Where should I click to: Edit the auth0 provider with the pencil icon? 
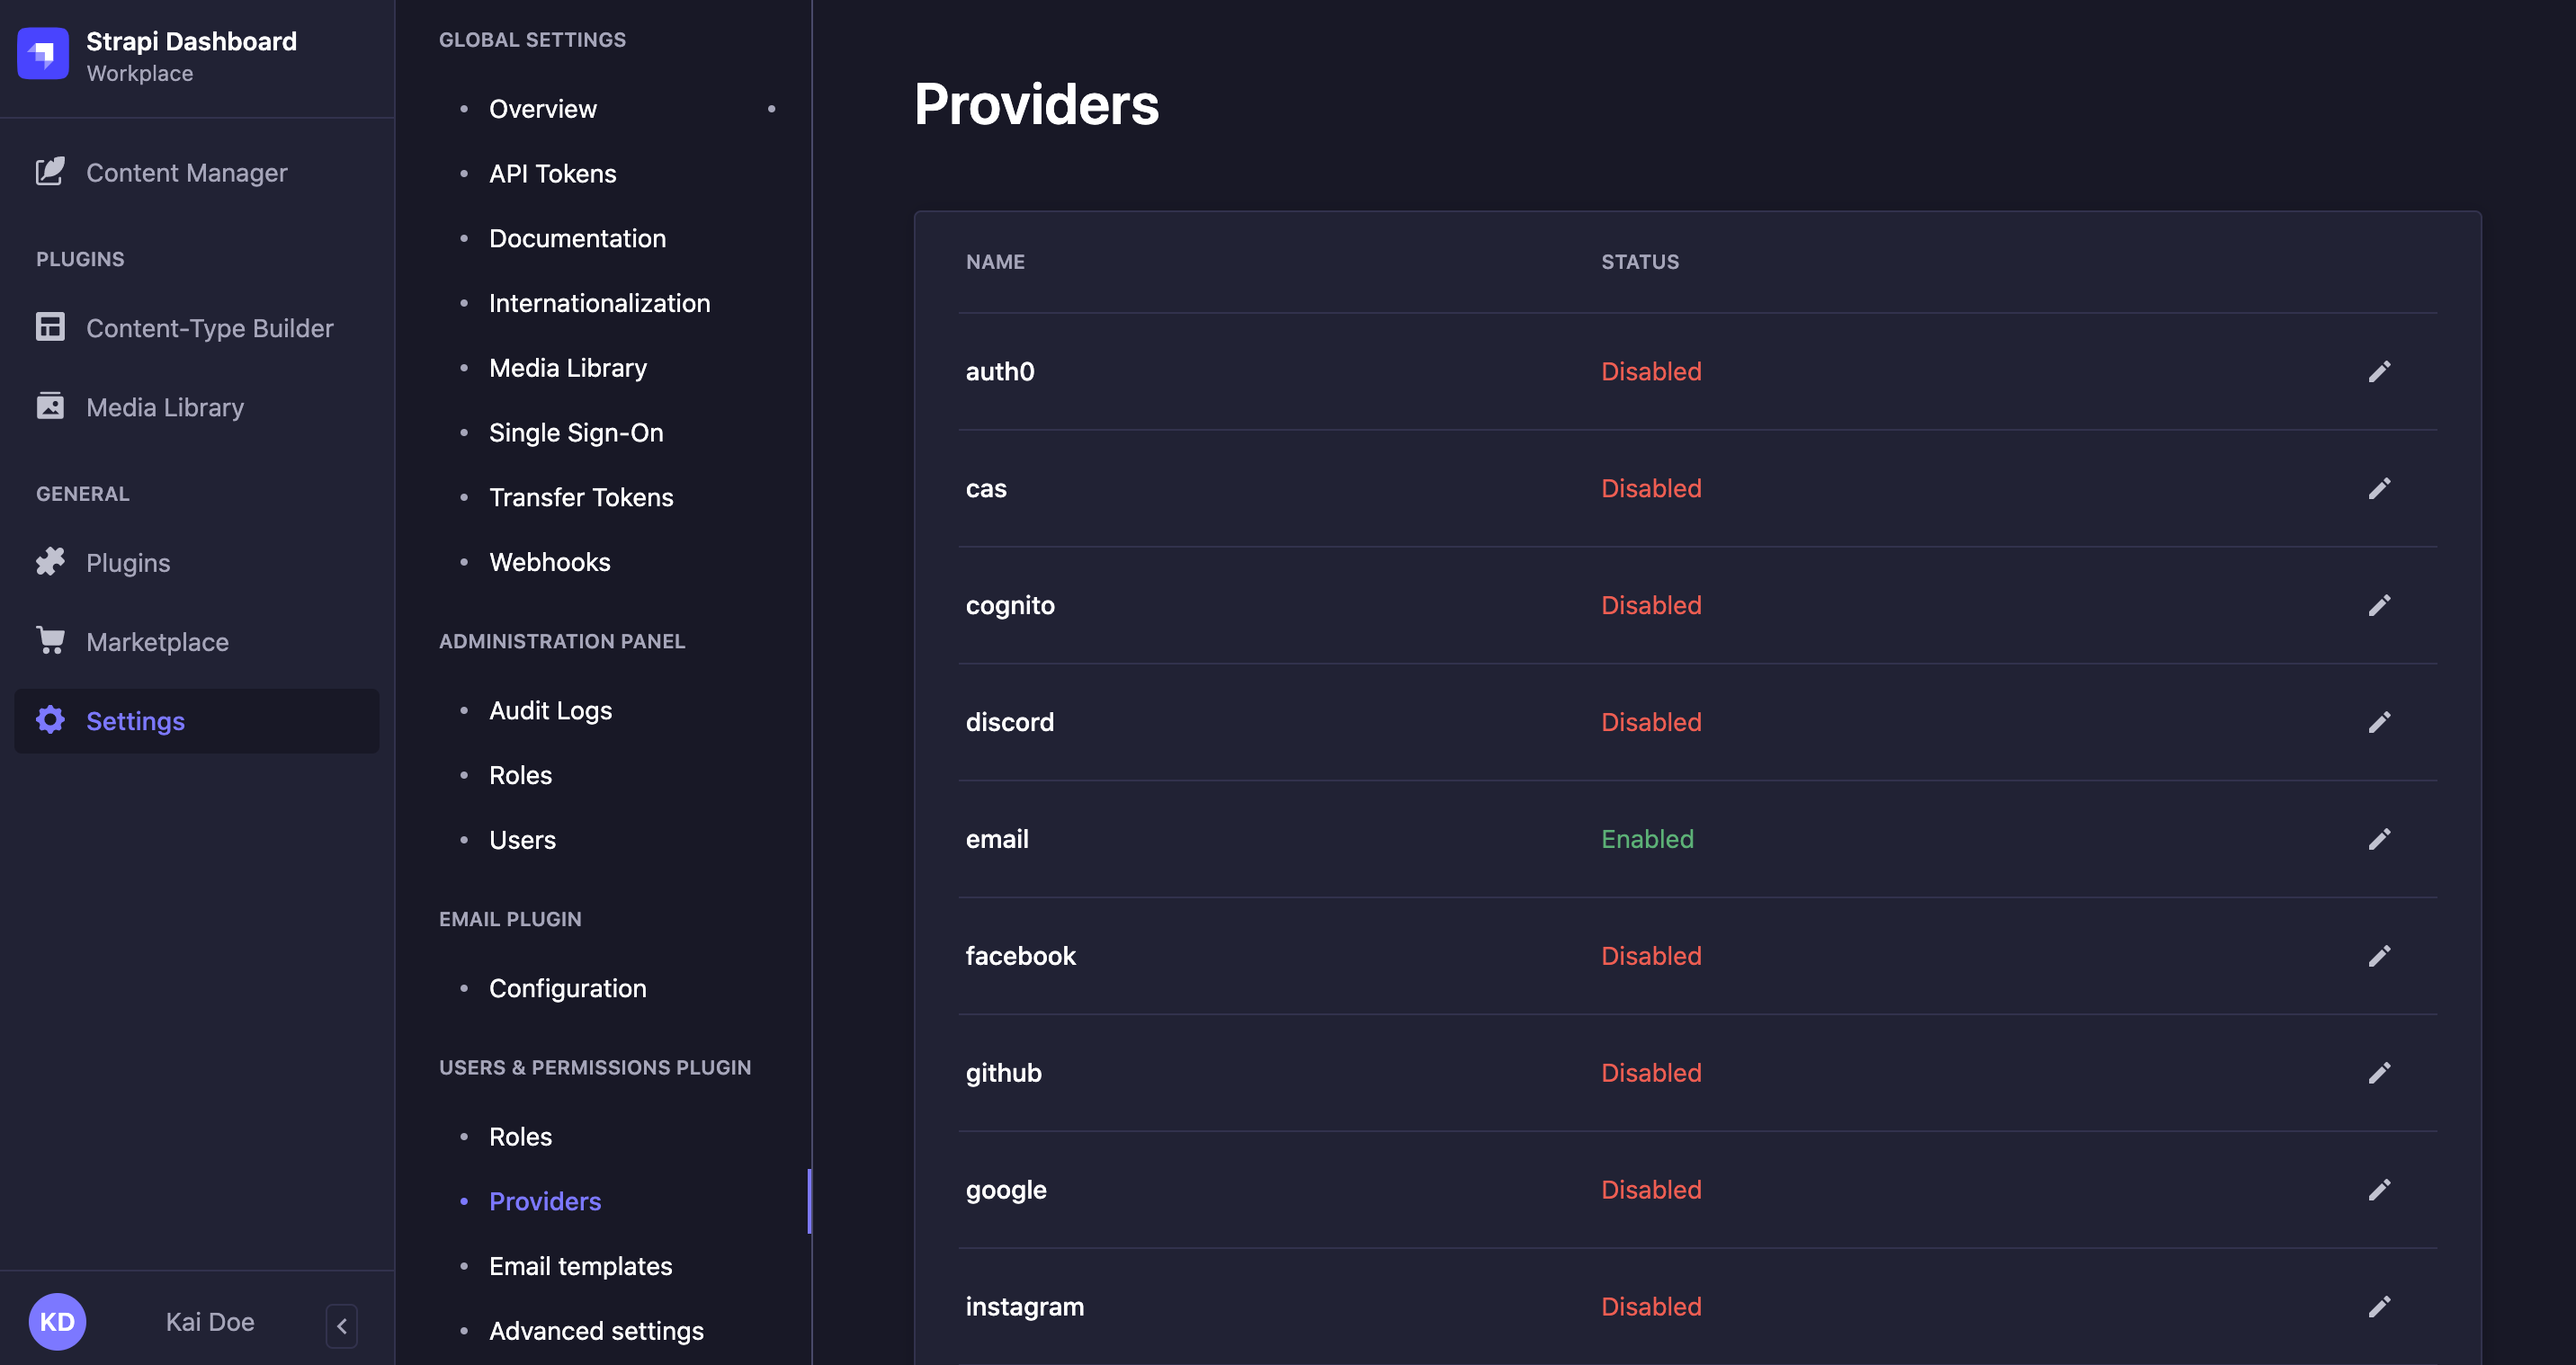point(2380,371)
